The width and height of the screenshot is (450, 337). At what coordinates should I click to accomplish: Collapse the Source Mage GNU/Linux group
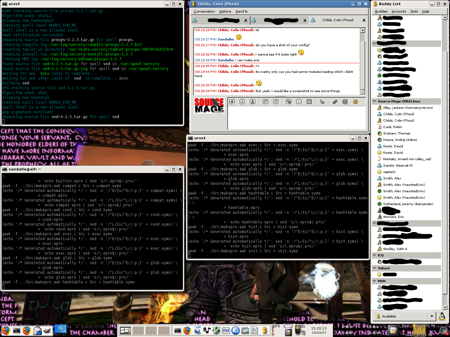tap(374, 101)
